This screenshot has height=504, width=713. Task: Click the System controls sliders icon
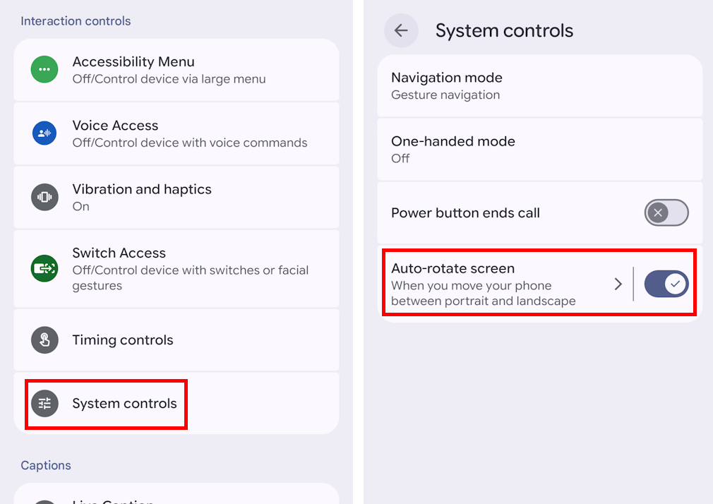(44, 403)
